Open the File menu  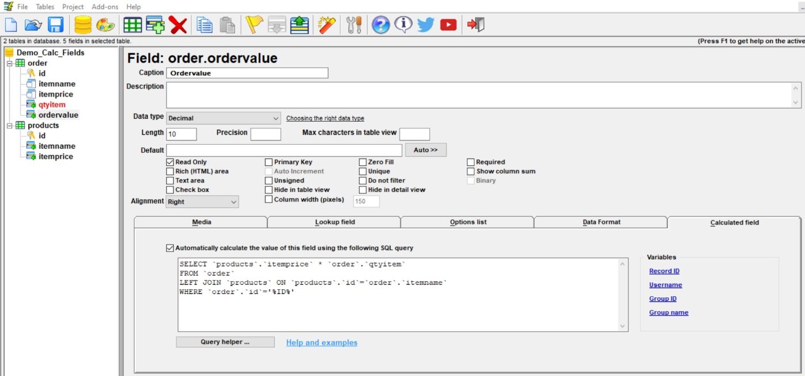[x=22, y=7]
